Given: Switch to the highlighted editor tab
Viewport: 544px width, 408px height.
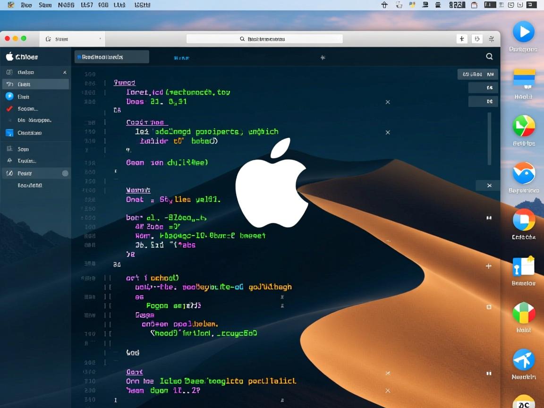Looking at the screenshot, I should pyautogui.click(x=112, y=57).
